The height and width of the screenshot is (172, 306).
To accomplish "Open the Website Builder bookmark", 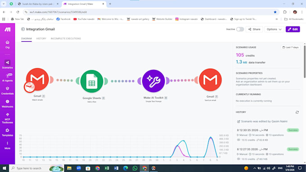I will click(162, 19).
